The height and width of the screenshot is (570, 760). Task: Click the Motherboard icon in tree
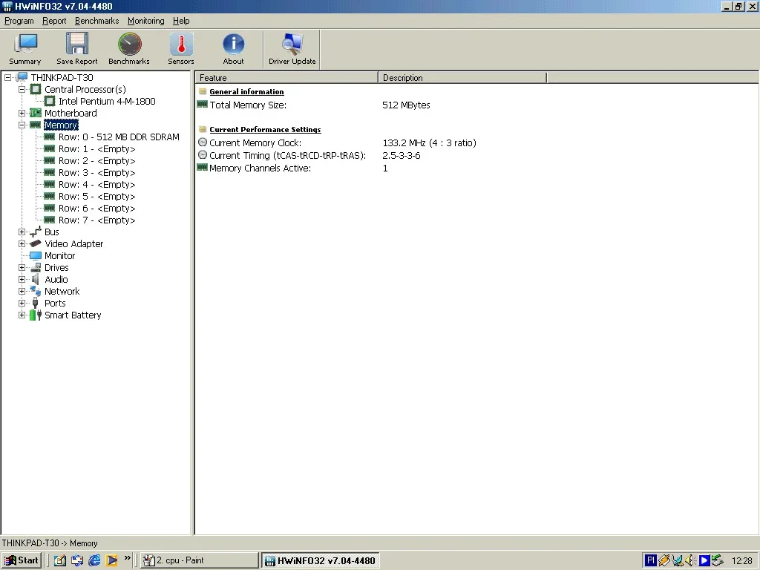36,113
